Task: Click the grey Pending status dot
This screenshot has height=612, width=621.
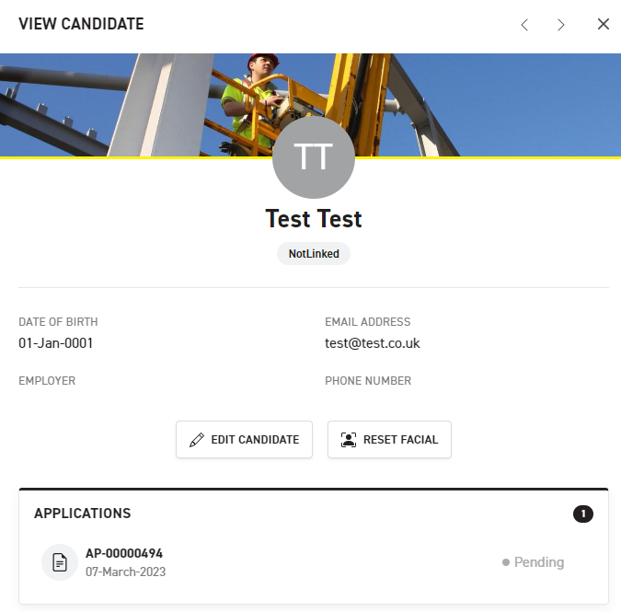Action: point(506,562)
